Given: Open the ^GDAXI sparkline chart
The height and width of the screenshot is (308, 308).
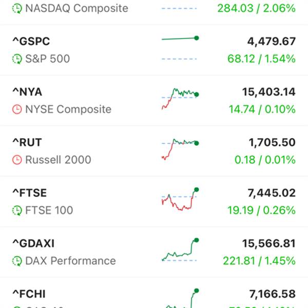Looking at the screenshot, I should point(180,250).
